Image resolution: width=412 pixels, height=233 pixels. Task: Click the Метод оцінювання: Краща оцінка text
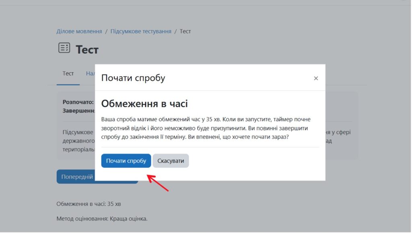pyautogui.click(x=102, y=219)
